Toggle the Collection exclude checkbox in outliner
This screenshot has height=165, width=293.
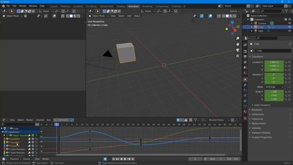point(286,19)
